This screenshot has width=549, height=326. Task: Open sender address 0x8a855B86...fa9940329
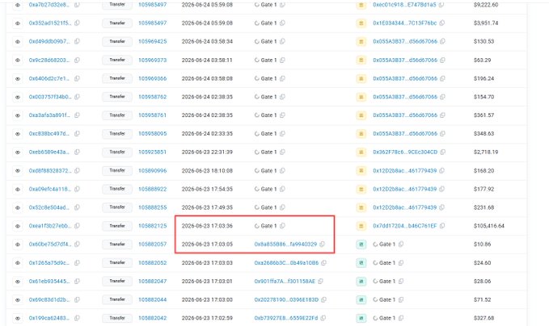[x=285, y=244]
